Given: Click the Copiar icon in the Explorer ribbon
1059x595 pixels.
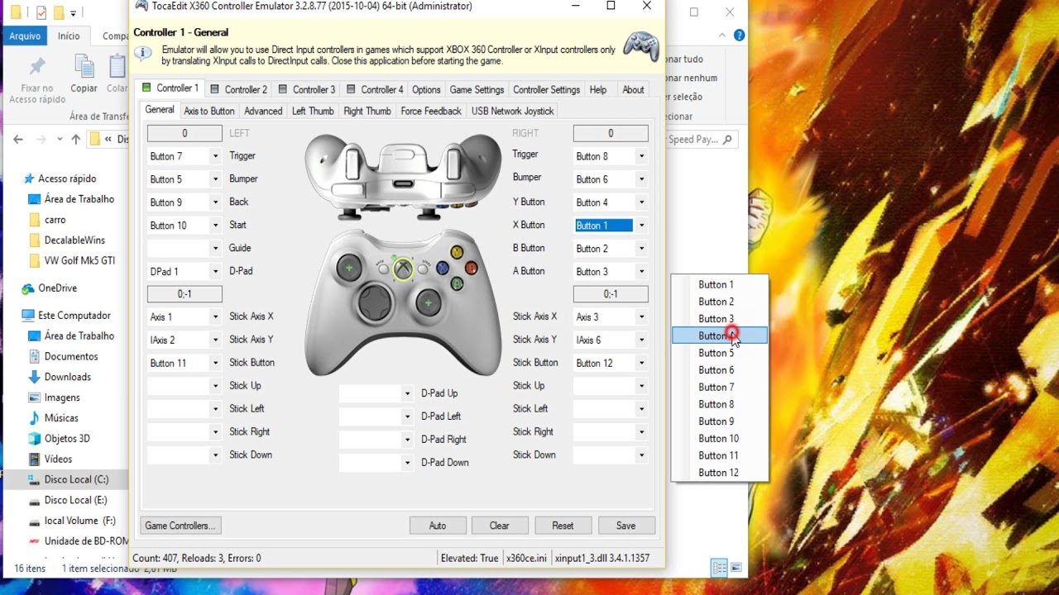Looking at the screenshot, I should 84,66.
